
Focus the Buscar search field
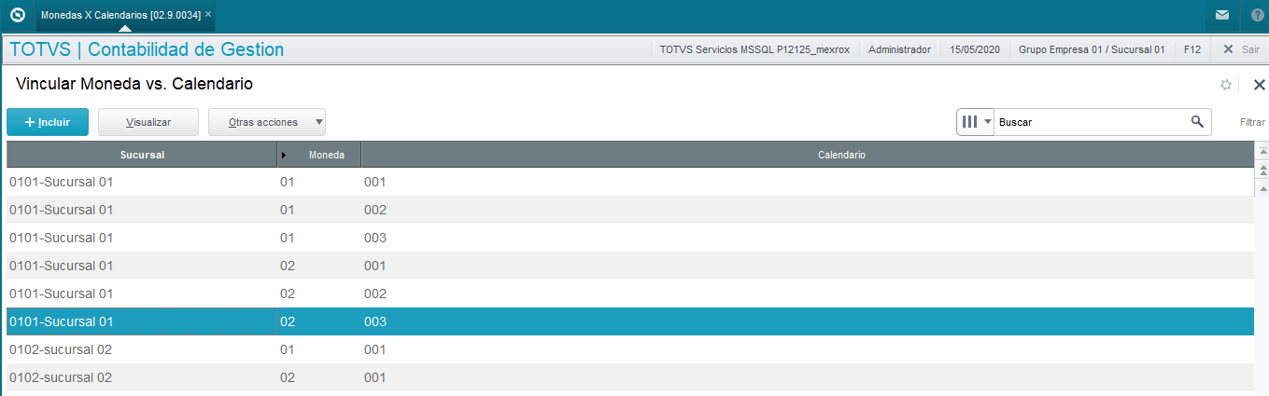pyautogui.click(x=1093, y=122)
